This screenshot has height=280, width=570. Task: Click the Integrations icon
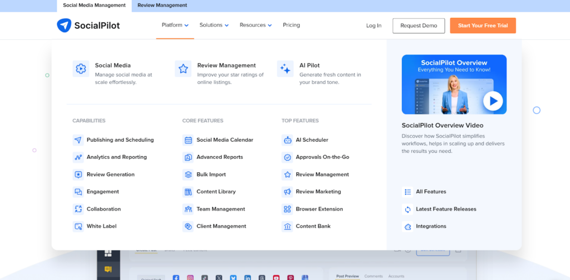tap(407, 226)
